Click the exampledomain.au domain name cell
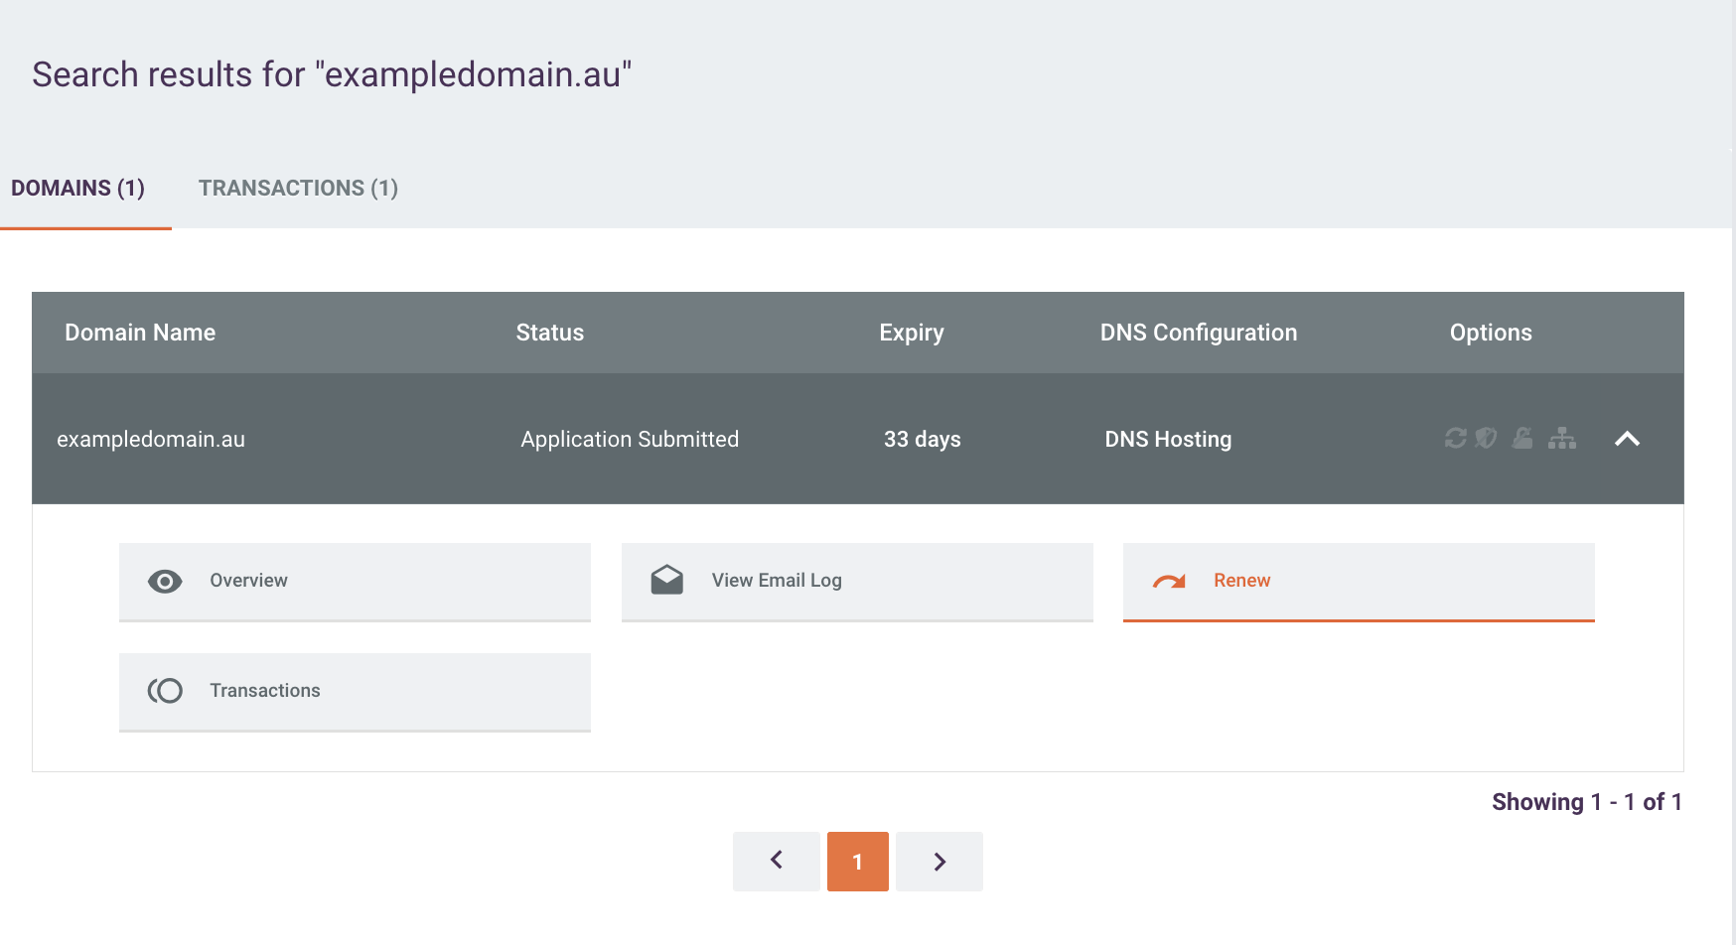Image resolution: width=1736 pixels, height=945 pixels. tap(151, 439)
